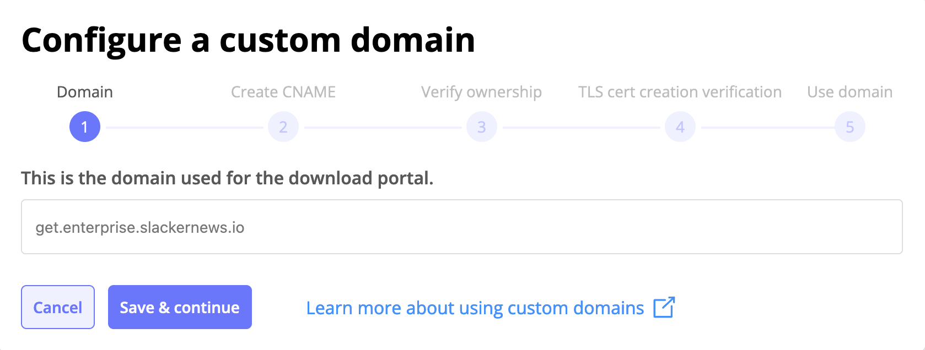Select the Create CNAME step label
Screen dimensions: 925x350
click(283, 92)
